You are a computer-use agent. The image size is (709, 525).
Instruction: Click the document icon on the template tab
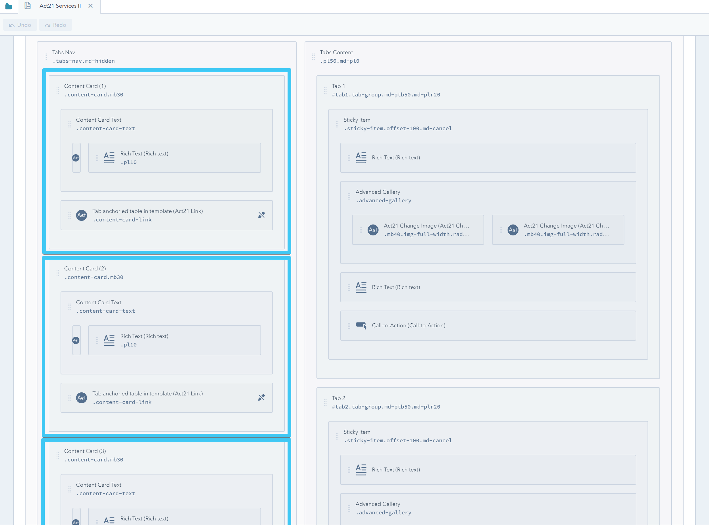27,5
